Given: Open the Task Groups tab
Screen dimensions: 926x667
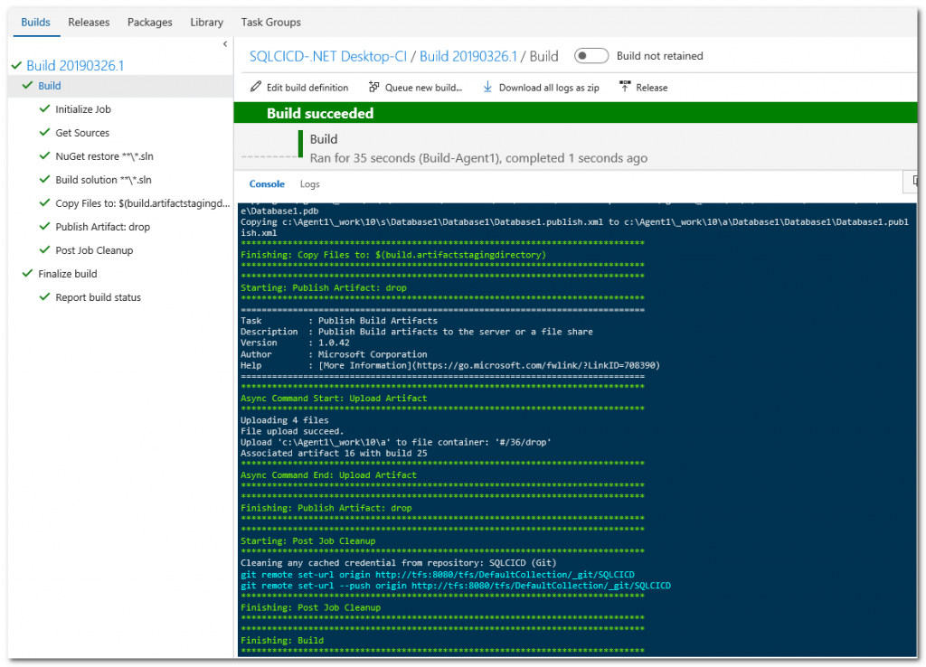Looking at the screenshot, I should [270, 23].
